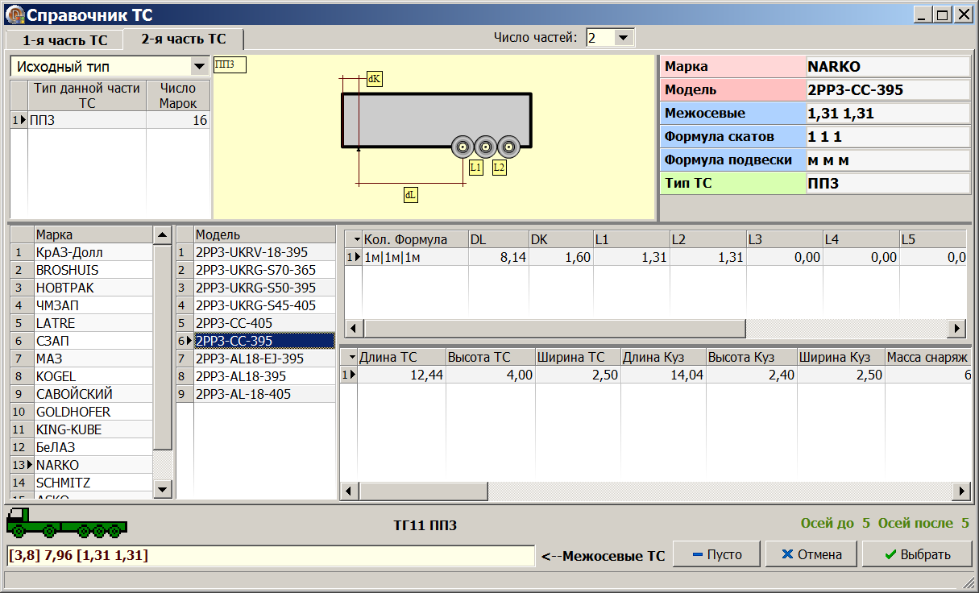Image resolution: width=979 pixels, height=593 pixels.
Task: Select brand GOLDHOFER in the list
Action: click(x=93, y=412)
